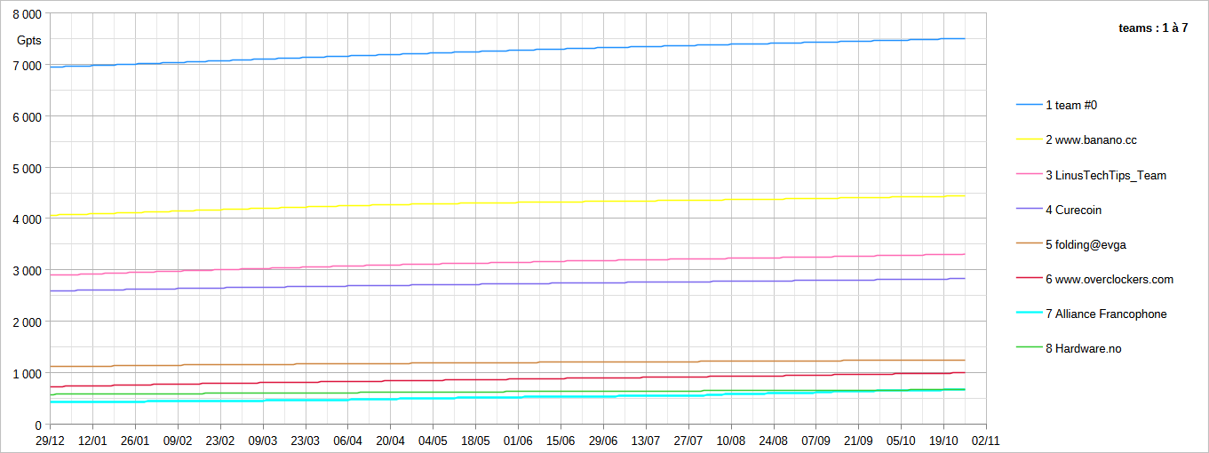Screen dimensions: 1209x453
Task: Click the '01/06' date on x-axis
Action: [518, 440]
